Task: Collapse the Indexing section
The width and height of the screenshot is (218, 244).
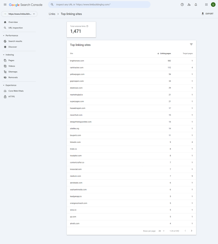Action: pyautogui.click(x=8, y=55)
